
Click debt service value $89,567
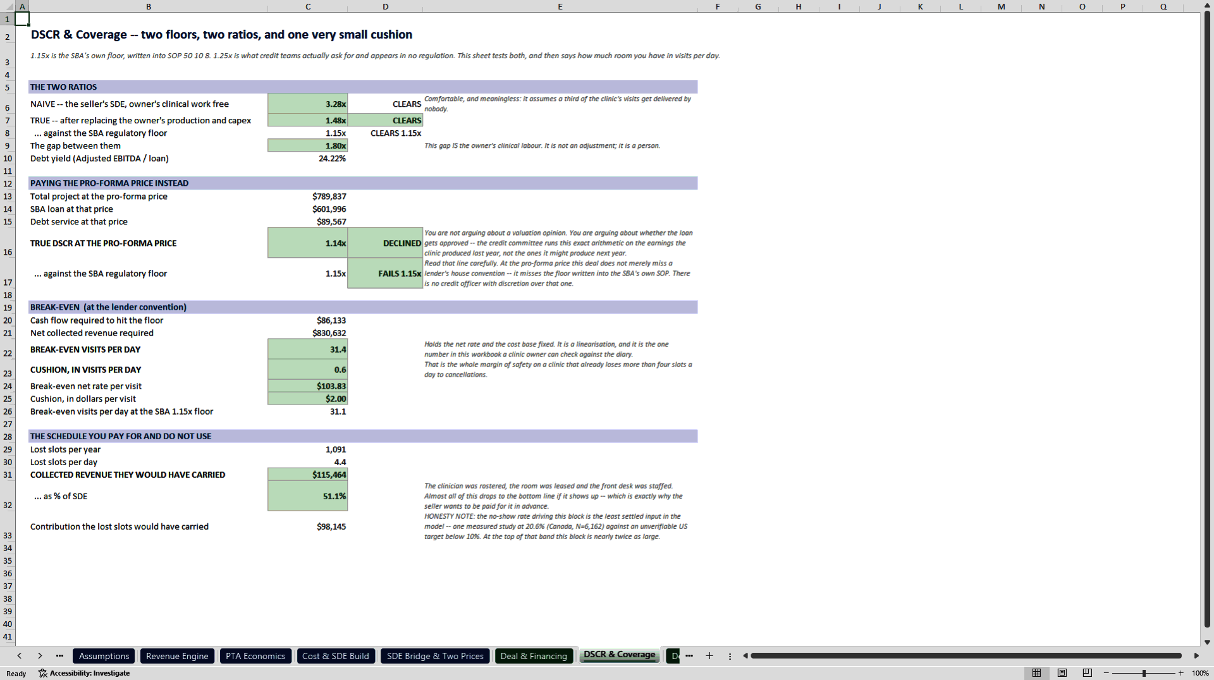click(x=308, y=221)
